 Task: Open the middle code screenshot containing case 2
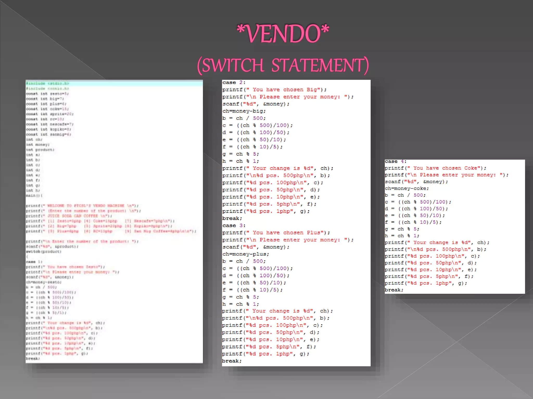point(296,223)
